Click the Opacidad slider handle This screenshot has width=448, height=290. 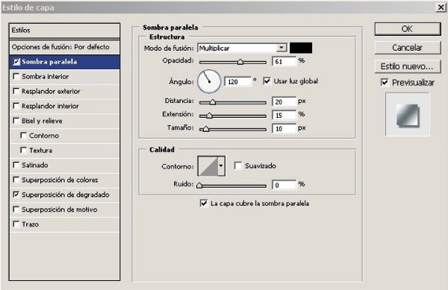240,62
